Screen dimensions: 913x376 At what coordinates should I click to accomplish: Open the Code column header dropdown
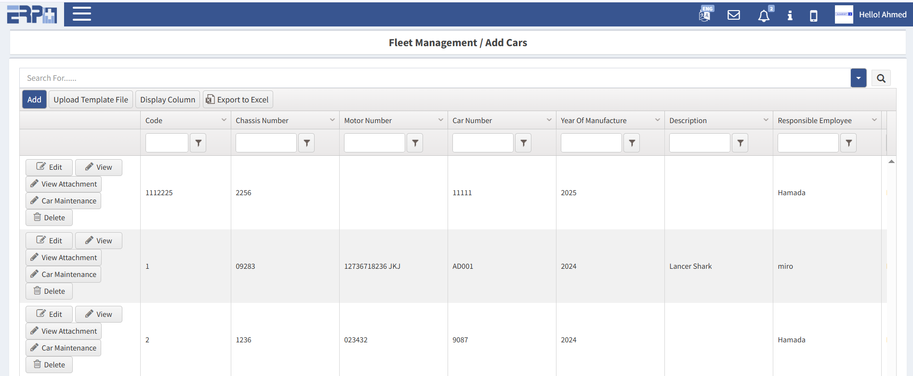(224, 120)
